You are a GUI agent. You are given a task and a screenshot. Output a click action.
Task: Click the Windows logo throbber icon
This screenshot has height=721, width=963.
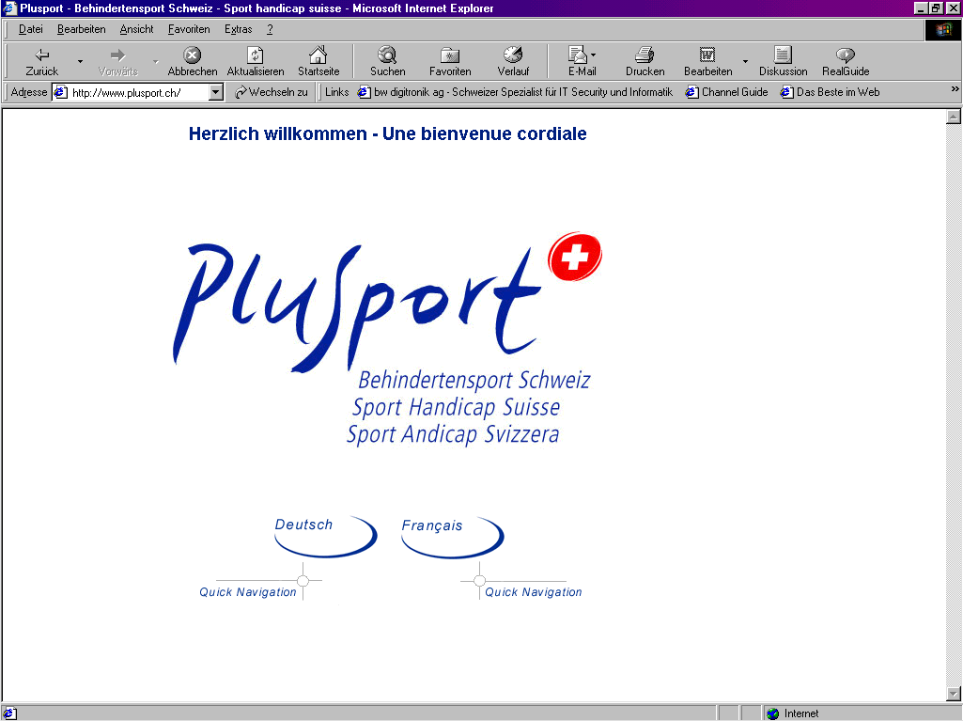click(943, 29)
